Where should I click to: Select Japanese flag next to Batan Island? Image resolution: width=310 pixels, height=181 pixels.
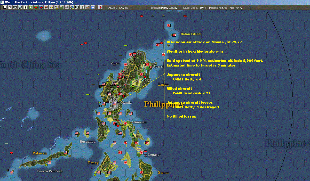pos(174,35)
